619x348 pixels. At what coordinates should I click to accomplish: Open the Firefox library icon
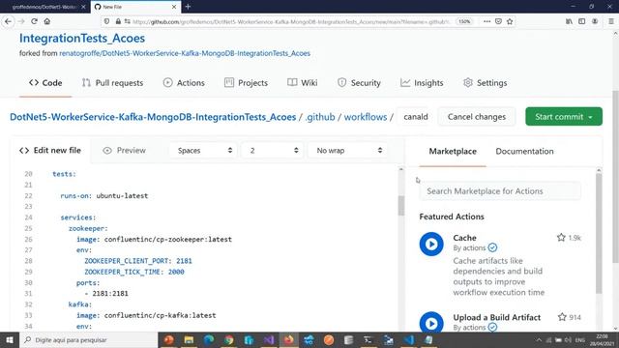[x=569, y=21]
